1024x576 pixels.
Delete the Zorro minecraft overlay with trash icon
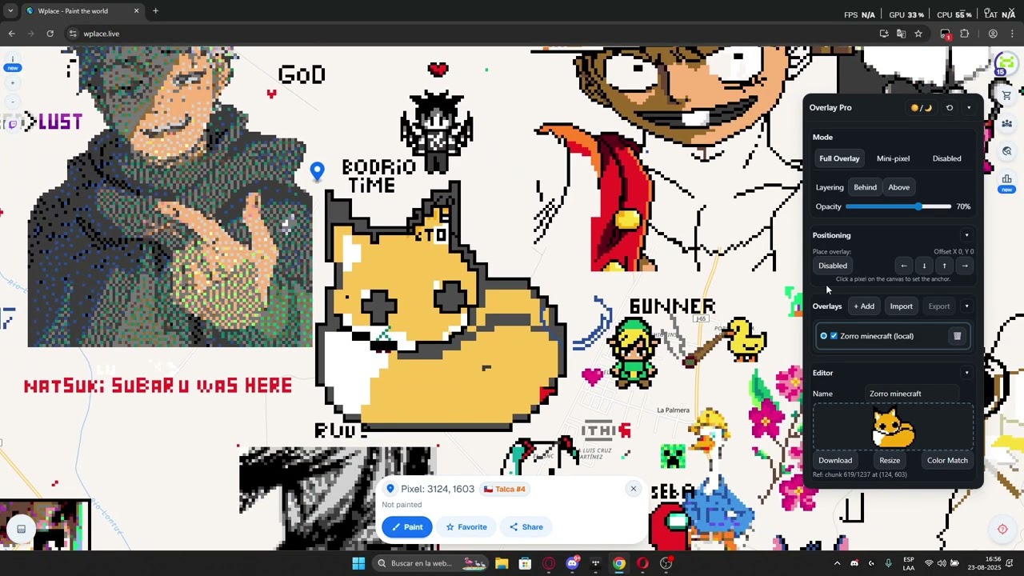[x=957, y=336]
